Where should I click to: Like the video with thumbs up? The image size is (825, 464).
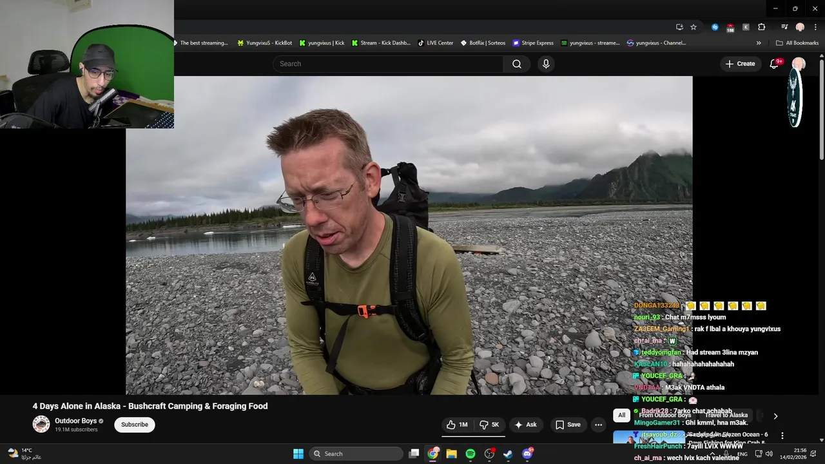(x=457, y=425)
